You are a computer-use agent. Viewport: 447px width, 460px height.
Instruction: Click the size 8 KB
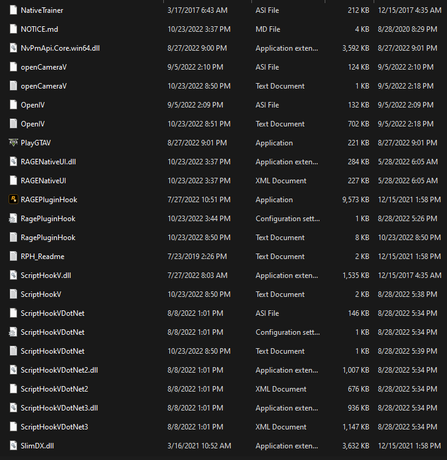point(362,238)
